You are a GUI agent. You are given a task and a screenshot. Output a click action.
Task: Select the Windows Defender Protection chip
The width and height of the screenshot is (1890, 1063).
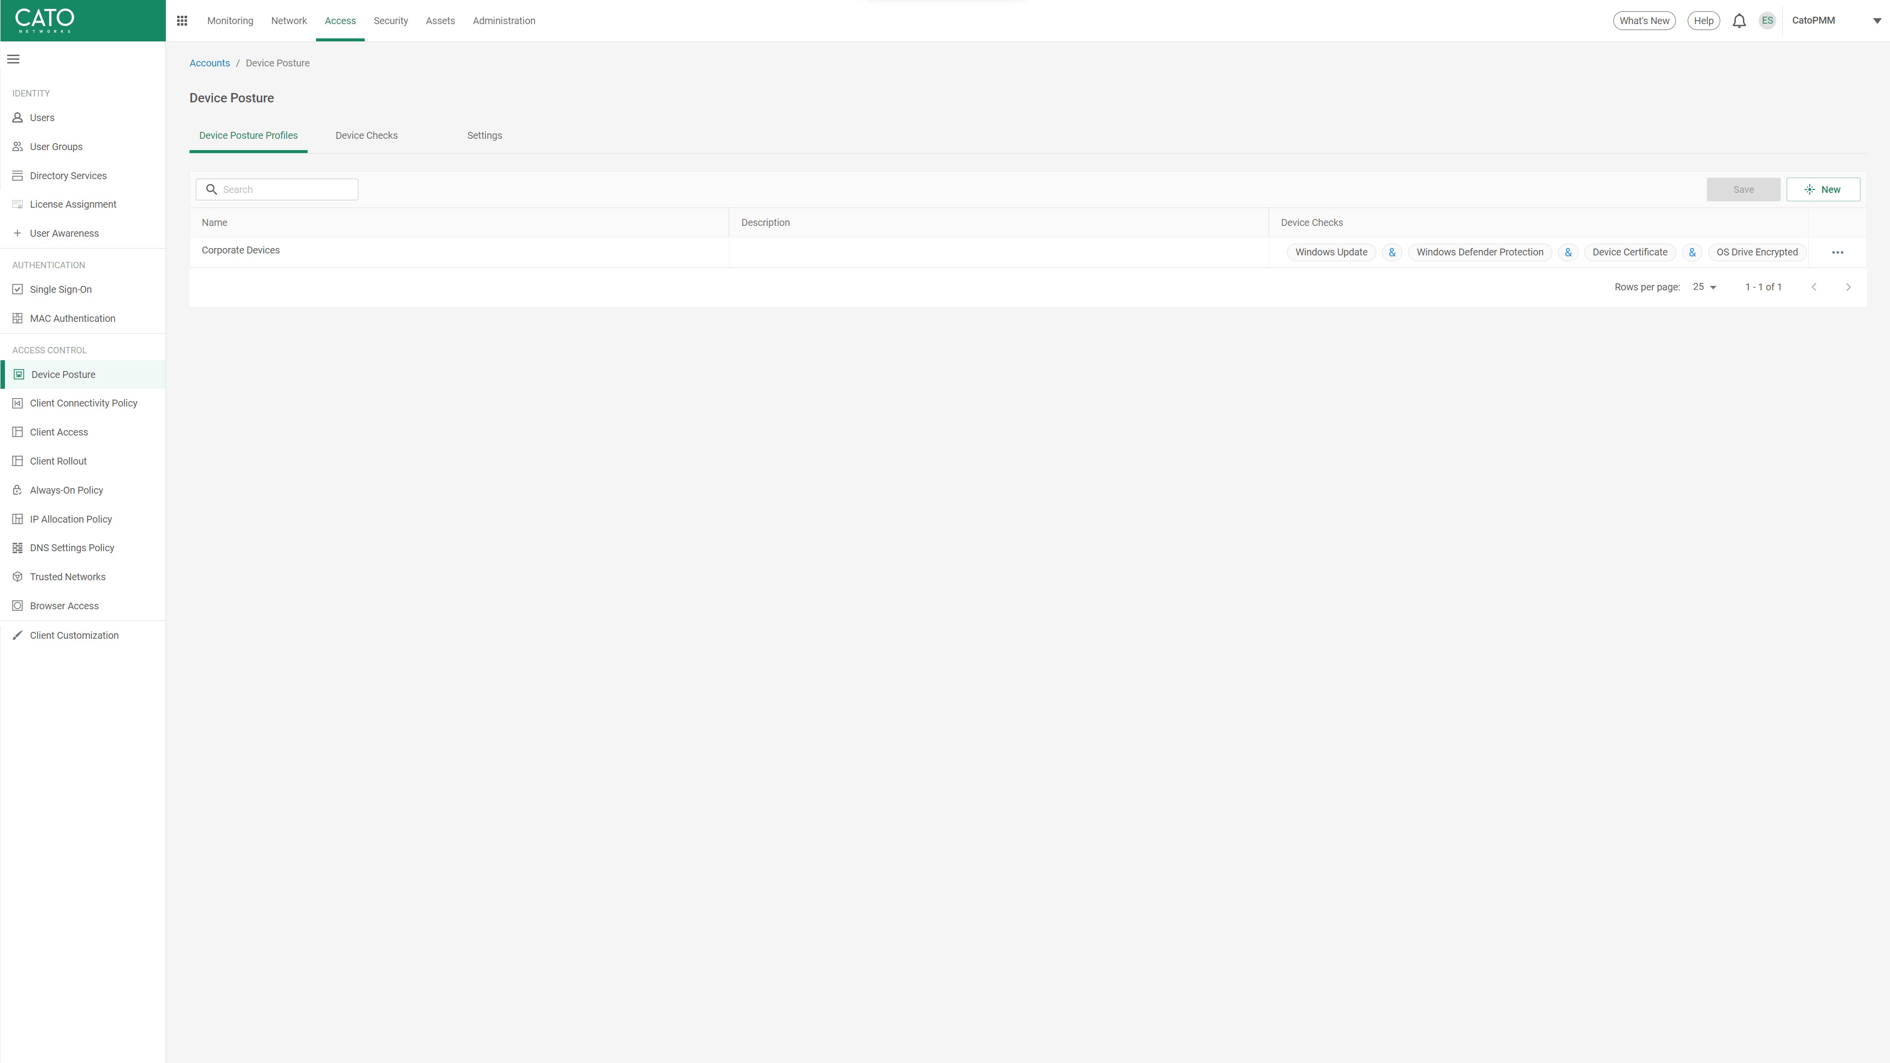point(1479,252)
